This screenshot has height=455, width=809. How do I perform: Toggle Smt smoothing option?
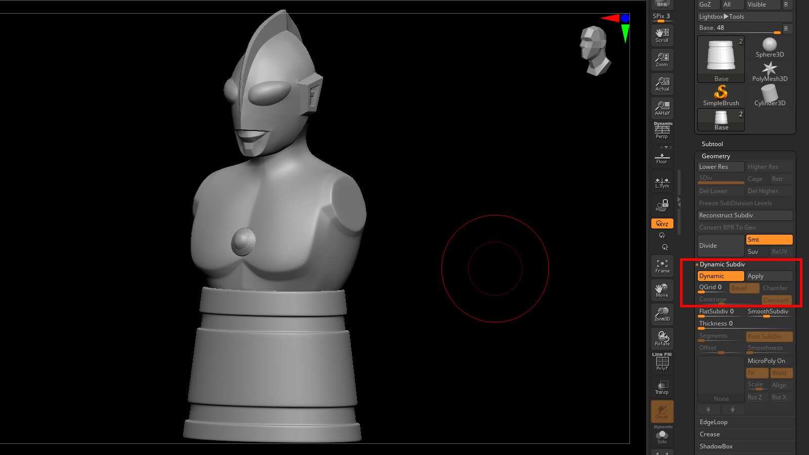click(x=769, y=240)
